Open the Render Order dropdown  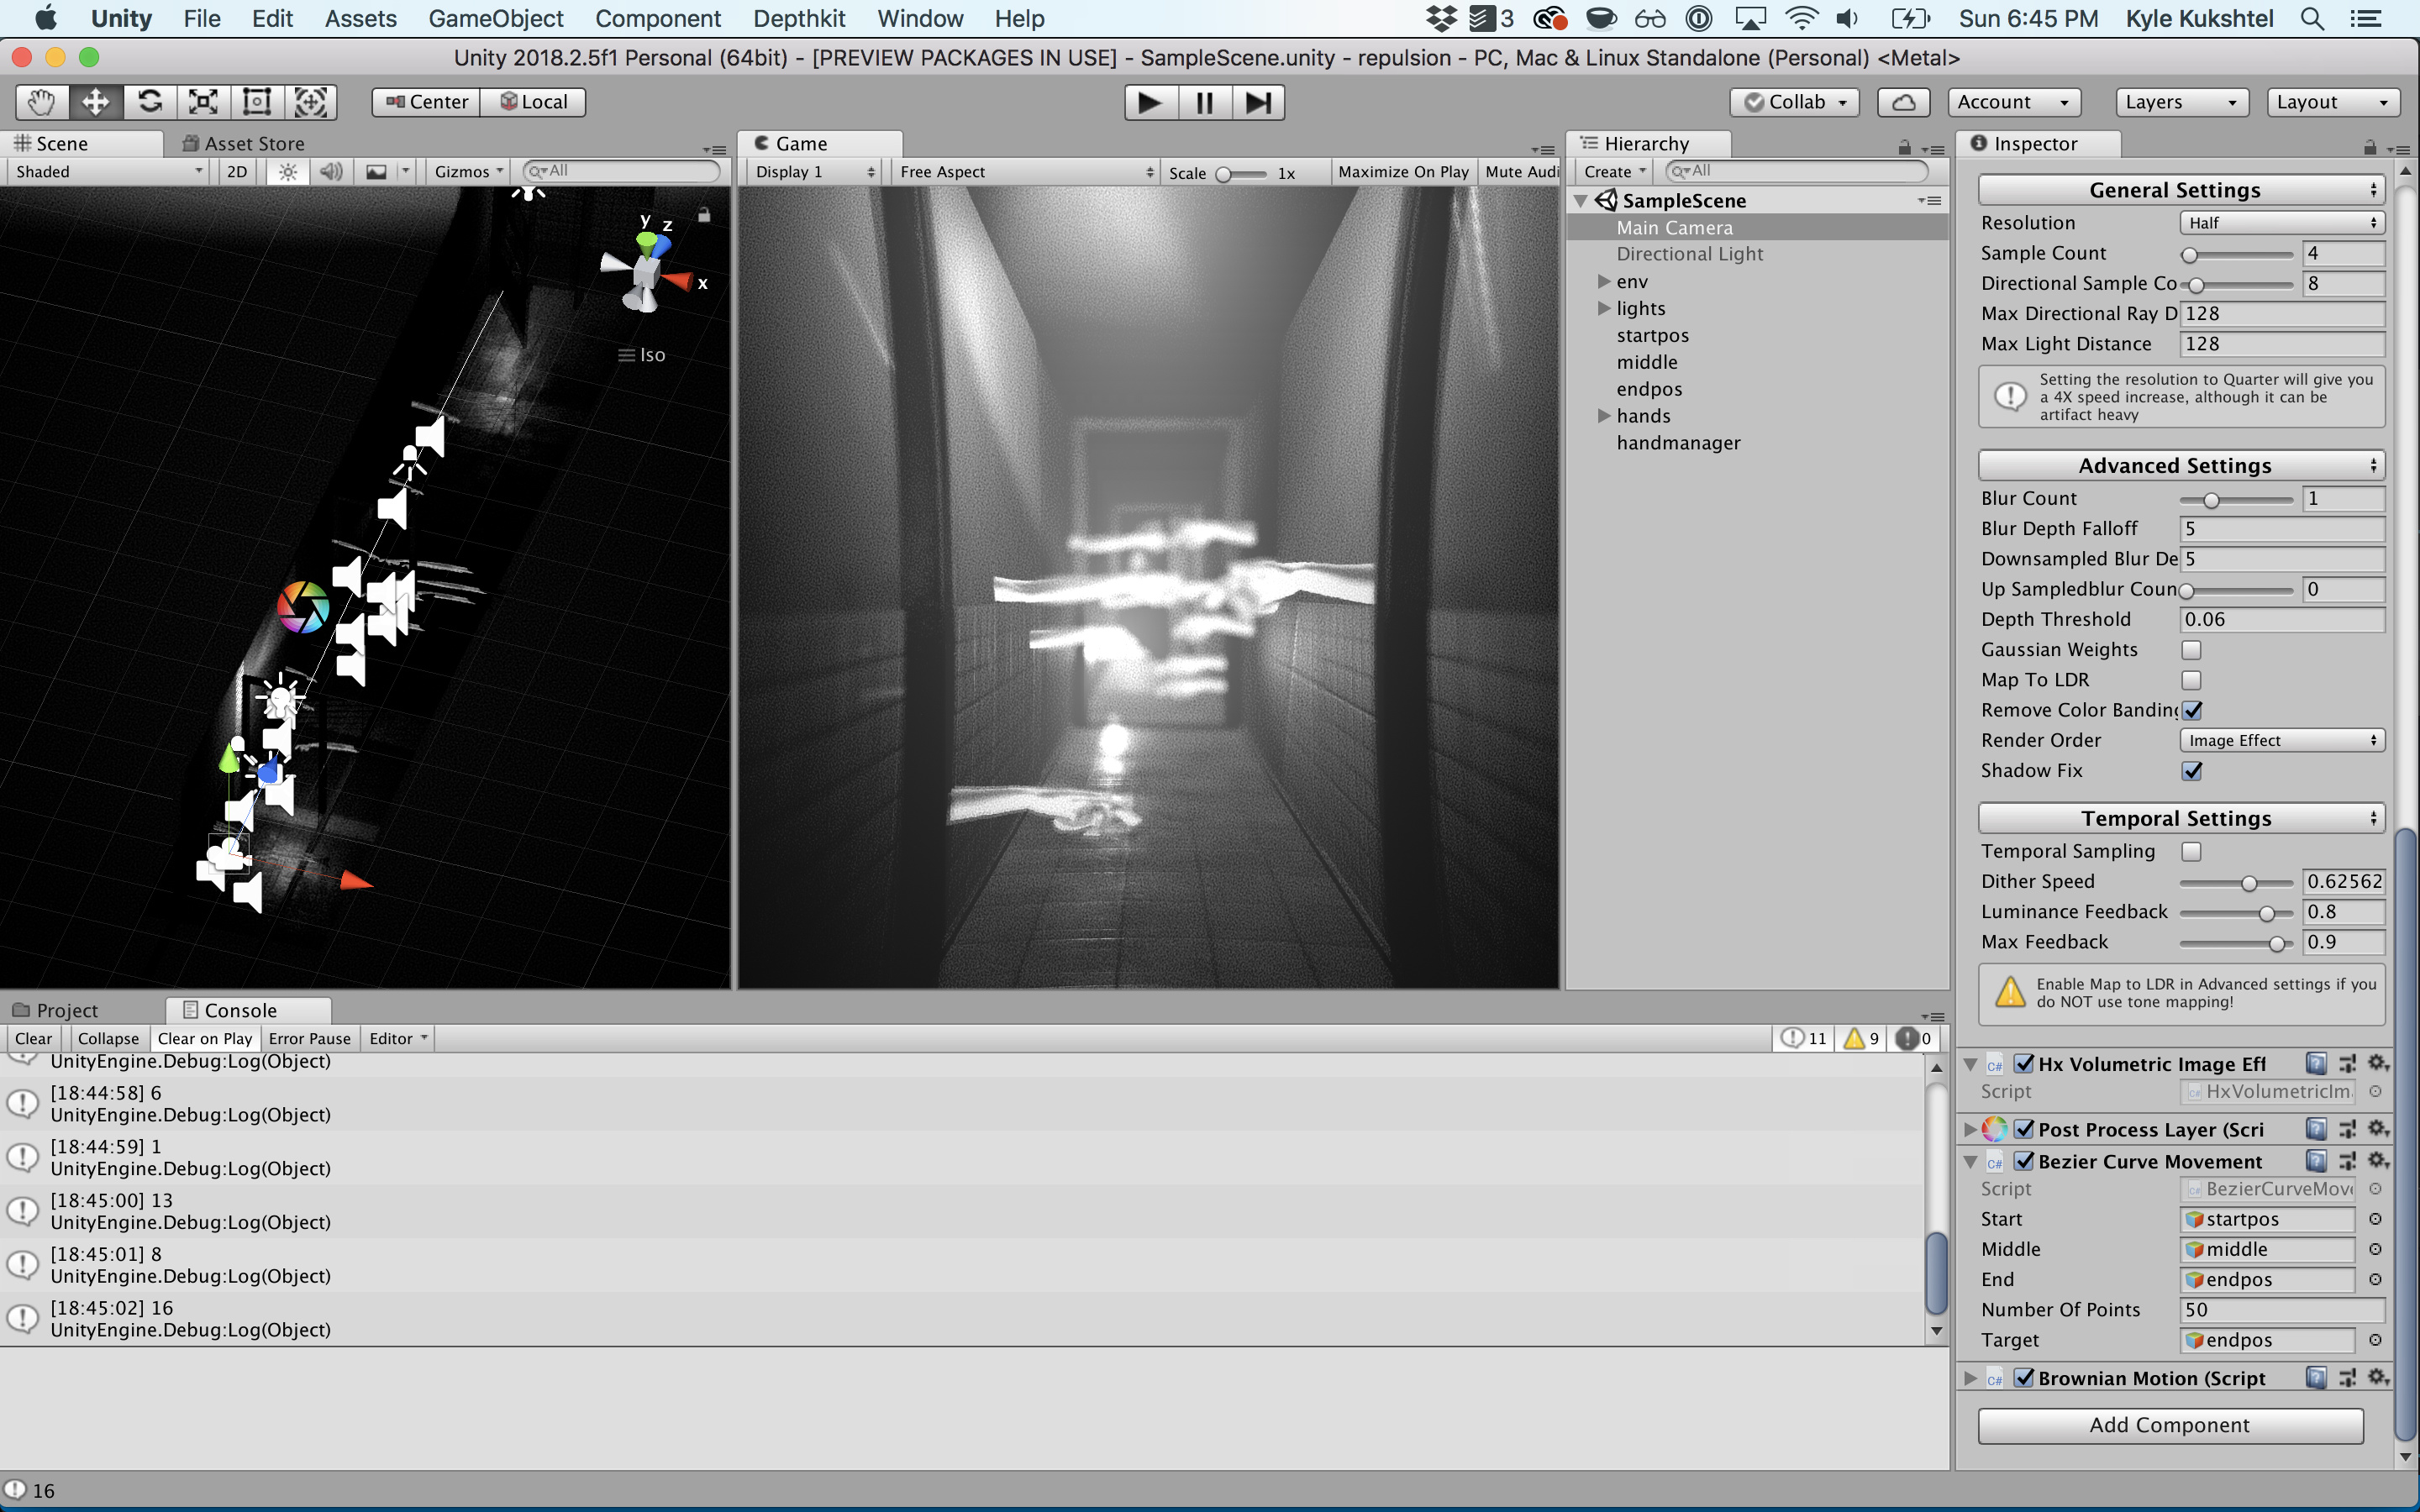[x=2281, y=741]
